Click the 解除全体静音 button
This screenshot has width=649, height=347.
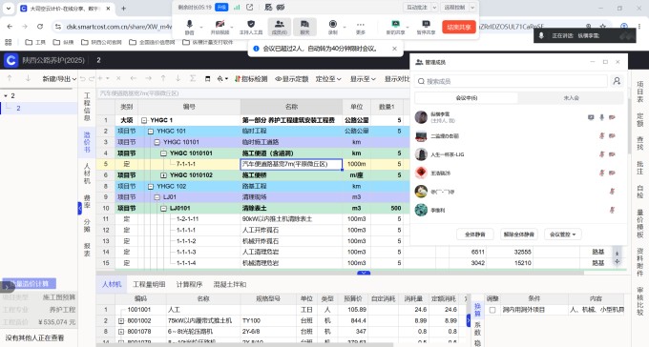click(518, 235)
